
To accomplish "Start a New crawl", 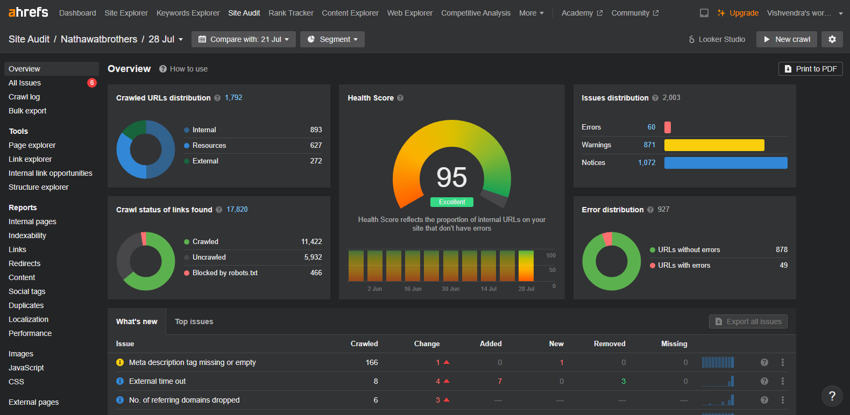I will pyautogui.click(x=787, y=39).
